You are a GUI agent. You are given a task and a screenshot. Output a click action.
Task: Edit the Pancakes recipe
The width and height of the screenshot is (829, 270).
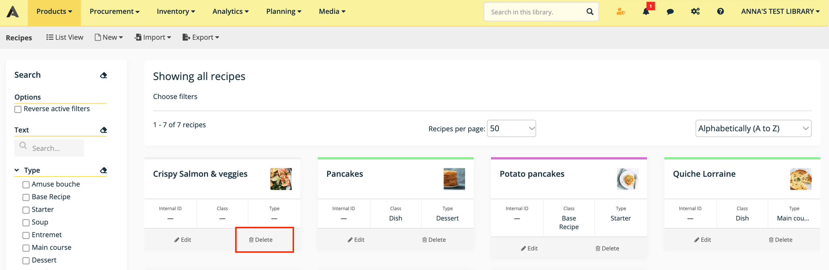356,240
